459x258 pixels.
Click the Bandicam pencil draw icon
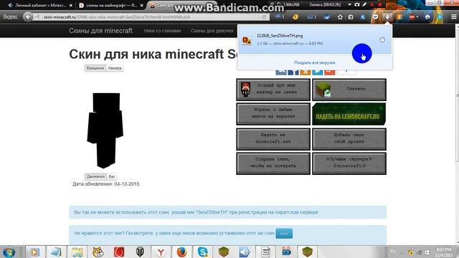click(364, 5)
